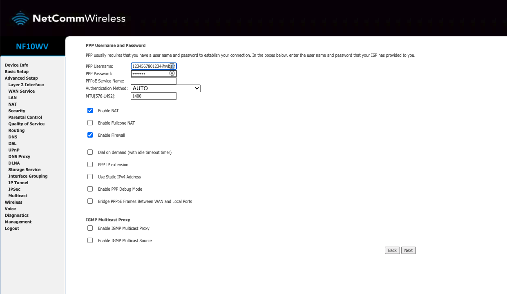Select DLNA in the sidebar

[x=14, y=163]
